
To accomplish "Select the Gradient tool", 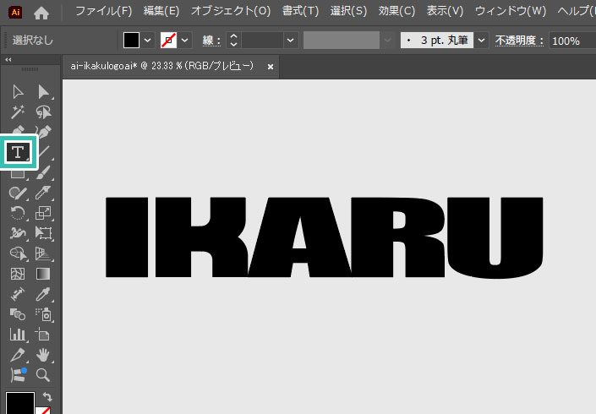I will click(x=43, y=274).
